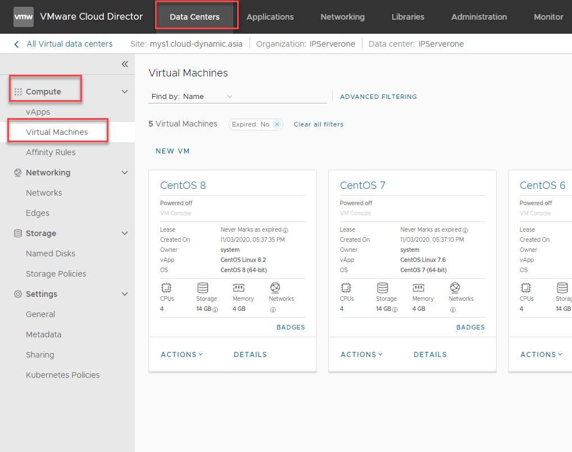572x452 pixels.
Task: Open Edges in sidebar
Action: (38, 213)
